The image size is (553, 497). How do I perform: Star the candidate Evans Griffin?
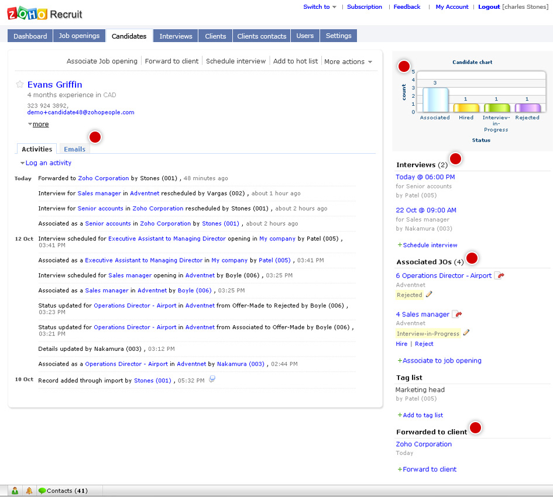pos(20,84)
